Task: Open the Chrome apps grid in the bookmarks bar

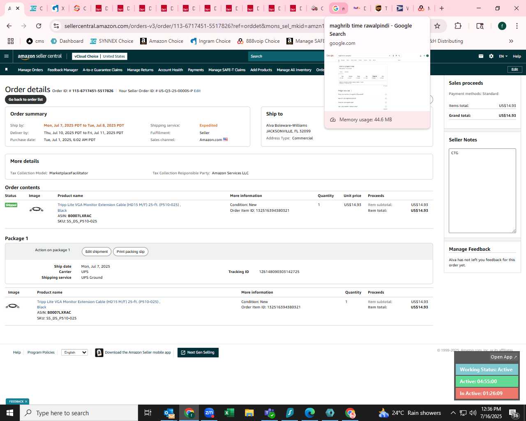Action: [x=11, y=41]
